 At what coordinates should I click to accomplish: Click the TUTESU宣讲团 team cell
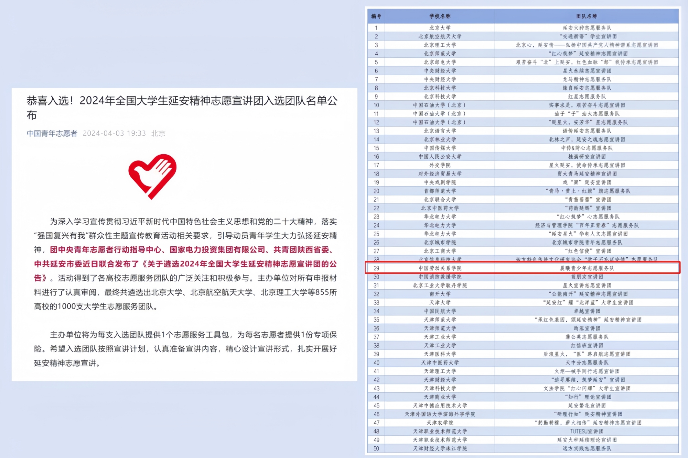pos(587,431)
